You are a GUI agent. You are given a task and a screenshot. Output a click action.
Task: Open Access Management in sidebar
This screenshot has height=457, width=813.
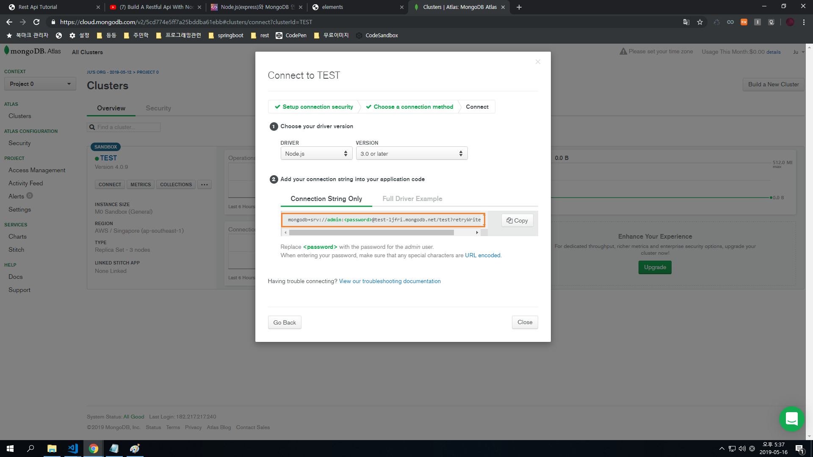click(37, 170)
